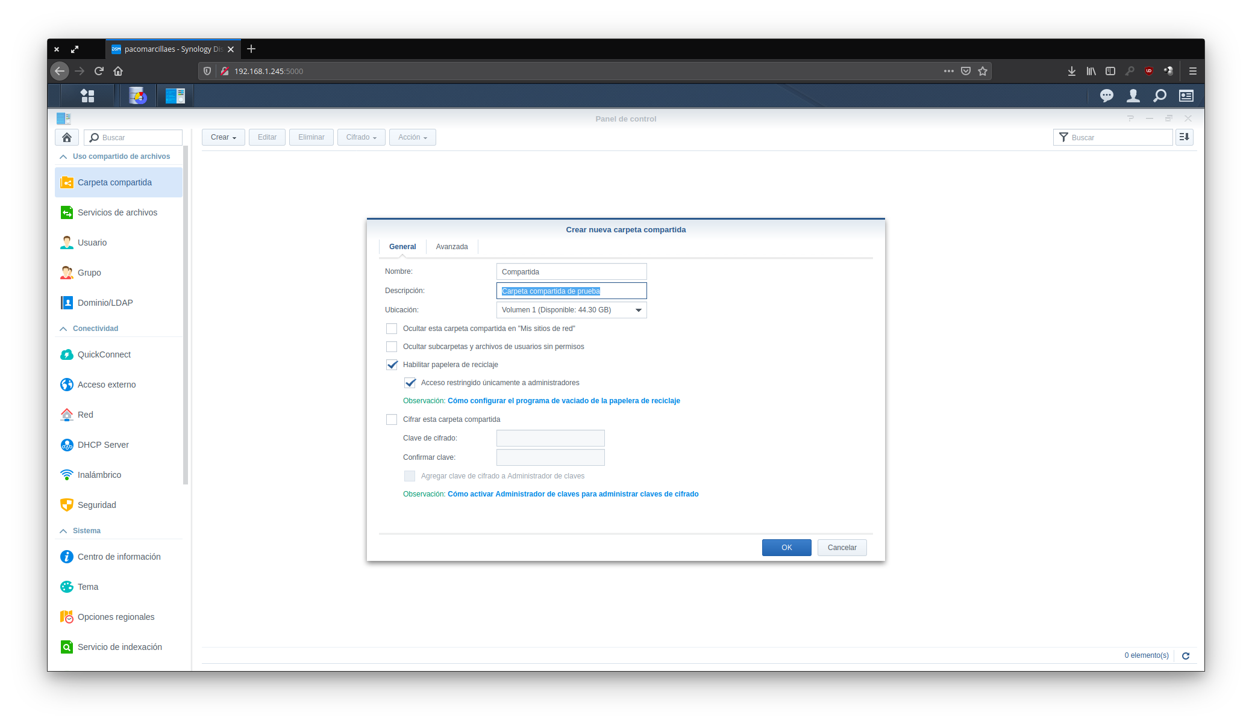Check Cifrar esta carpeta compartida
The height and width of the screenshot is (727, 1252).
point(392,419)
